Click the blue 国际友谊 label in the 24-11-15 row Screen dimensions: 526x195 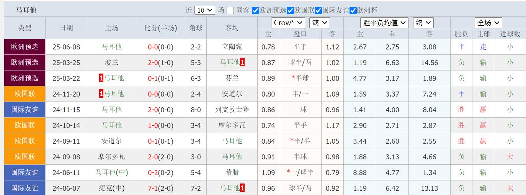pos(25,110)
